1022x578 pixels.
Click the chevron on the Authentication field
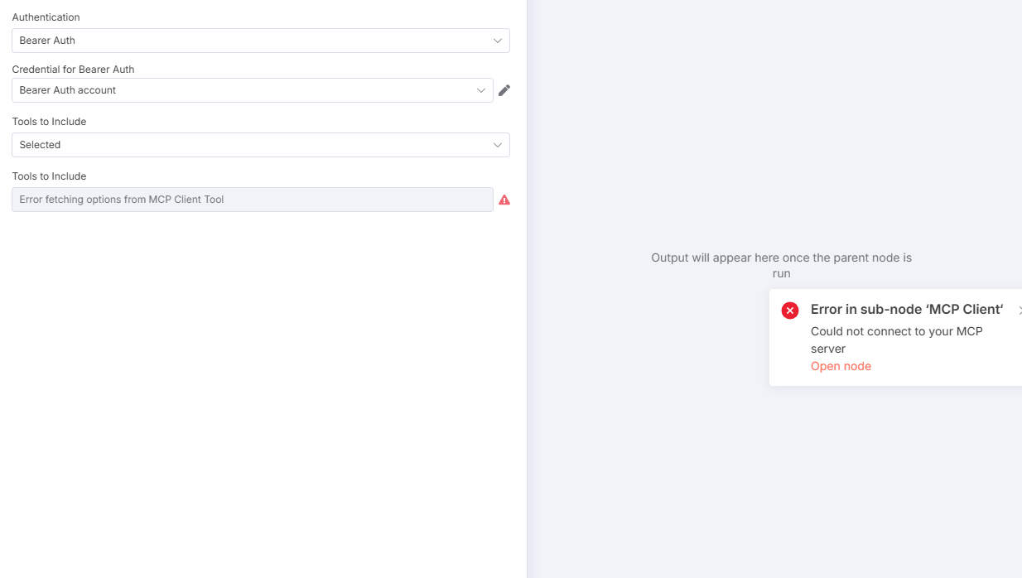click(x=497, y=40)
